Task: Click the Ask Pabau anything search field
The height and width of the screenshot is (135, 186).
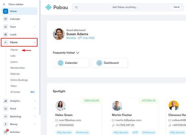Action: (x=128, y=7)
